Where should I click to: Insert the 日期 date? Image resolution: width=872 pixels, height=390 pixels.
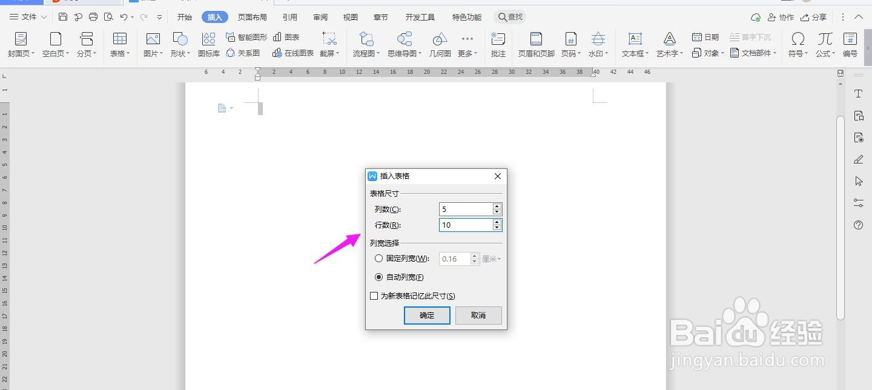click(705, 37)
